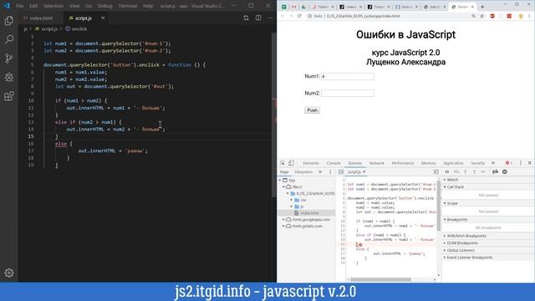The height and width of the screenshot is (301, 535).
Task: Toggle the Sources navigator sidebar
Action: tap(341, 172)
